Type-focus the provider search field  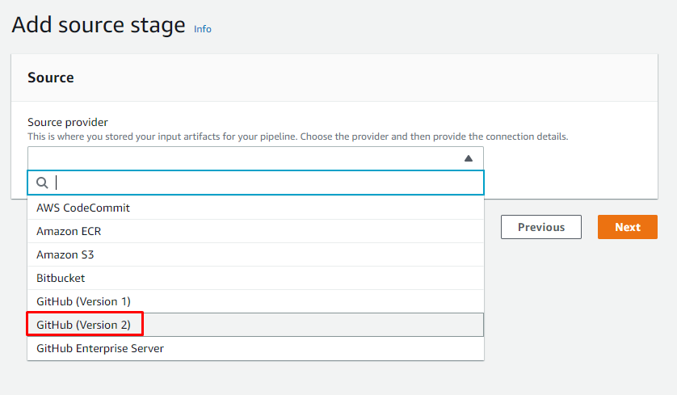pyautogui.click(x=267, y=183)
